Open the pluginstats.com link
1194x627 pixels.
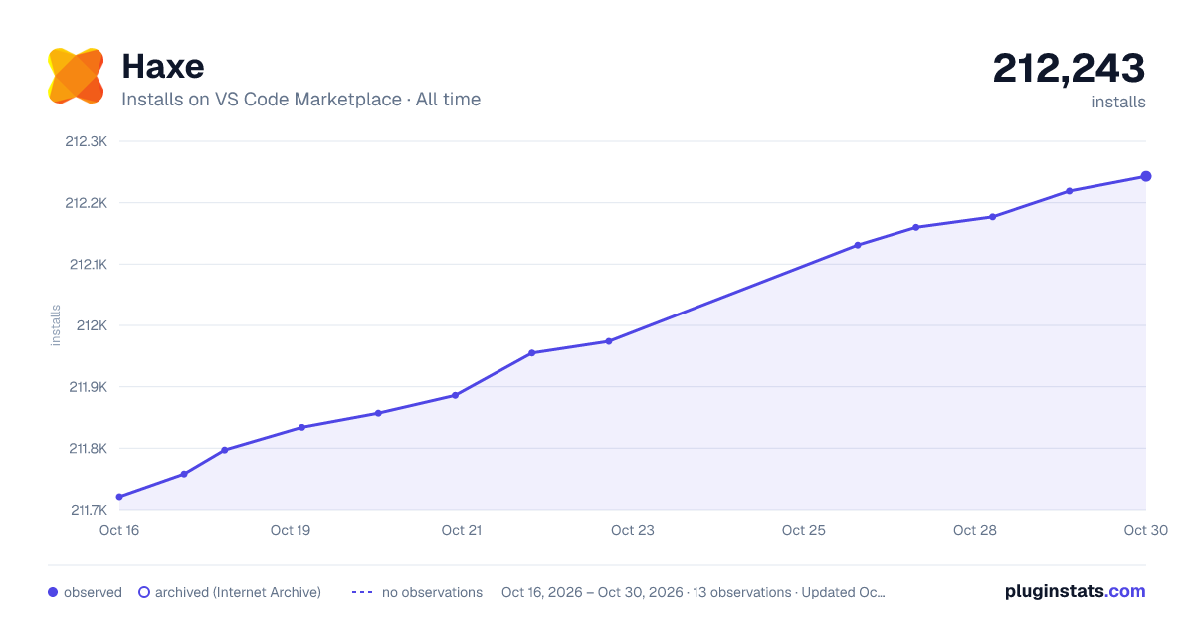click(x=1076, y=591)
